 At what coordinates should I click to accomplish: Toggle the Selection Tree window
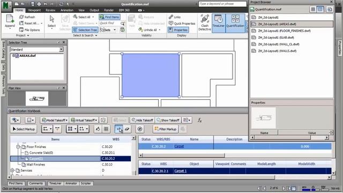tap(85, 30)
